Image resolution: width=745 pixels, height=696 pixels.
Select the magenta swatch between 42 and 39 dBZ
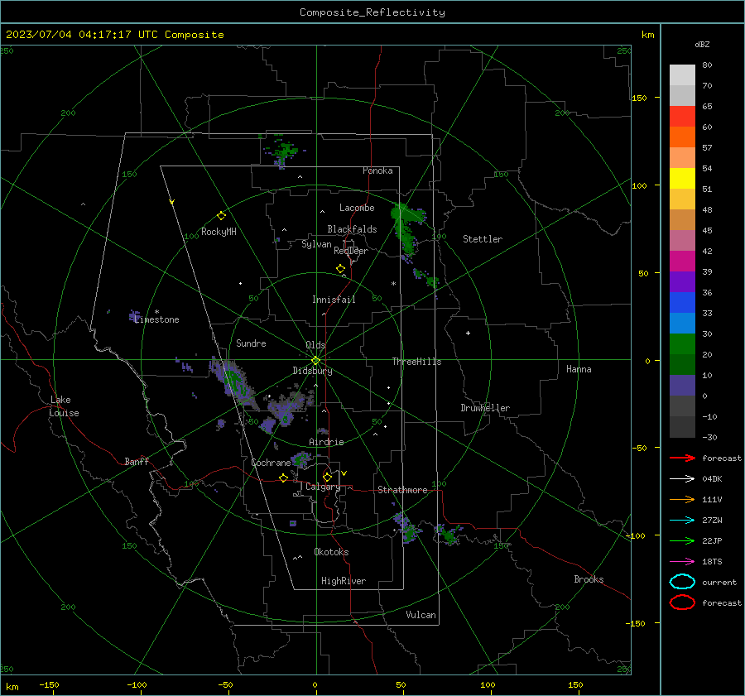[682, 262]
